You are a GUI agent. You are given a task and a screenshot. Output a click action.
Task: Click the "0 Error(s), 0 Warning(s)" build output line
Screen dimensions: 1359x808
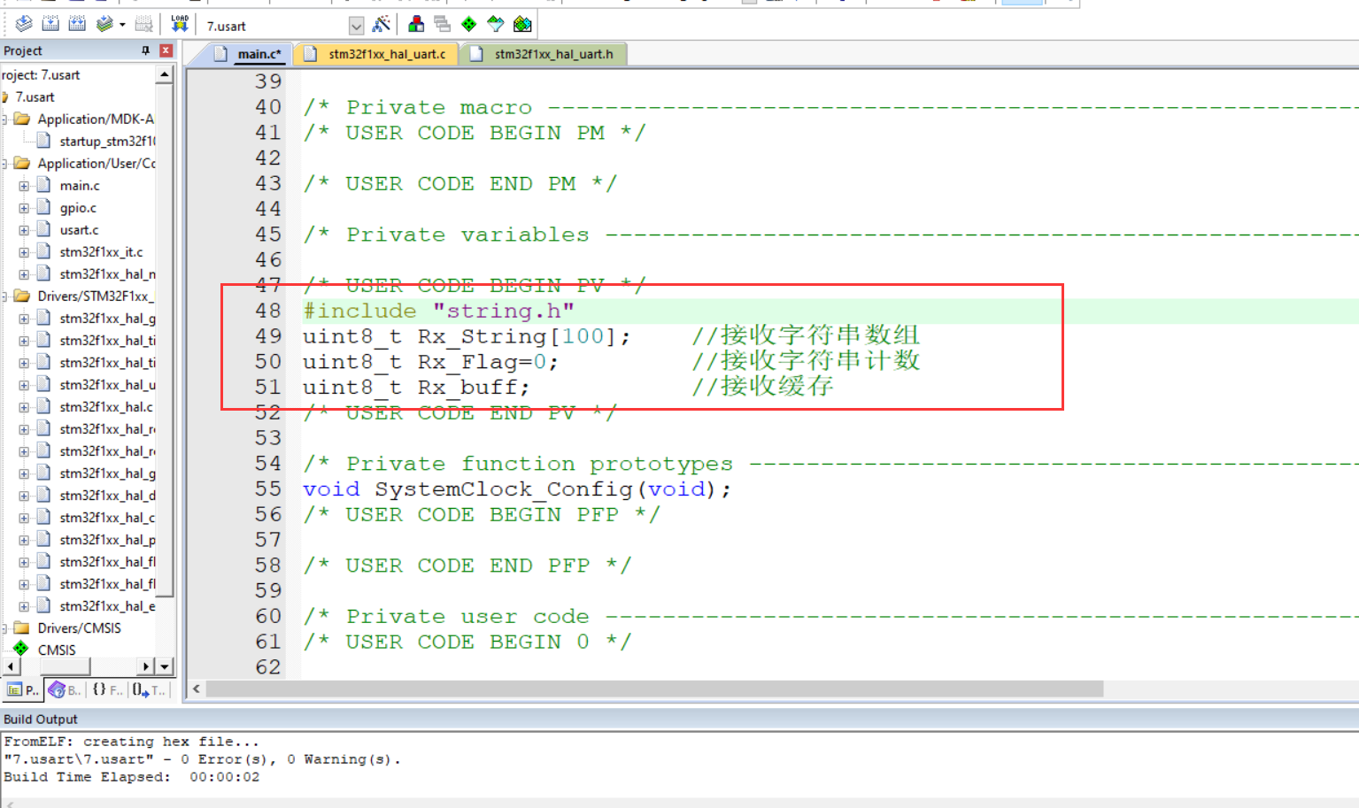pos(202,759)
